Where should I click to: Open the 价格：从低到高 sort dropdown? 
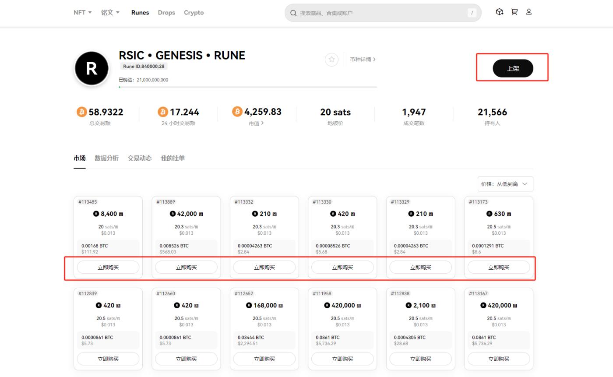pos(505,184)
